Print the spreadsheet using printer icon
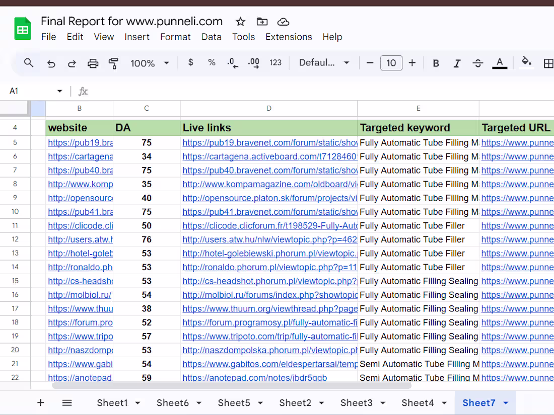 coord(93,63)
